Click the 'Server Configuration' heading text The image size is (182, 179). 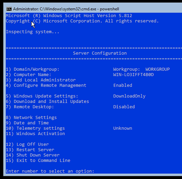pos(100,53)
